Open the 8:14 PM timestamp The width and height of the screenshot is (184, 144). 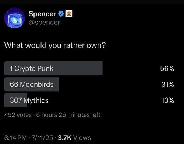point(15,138)
